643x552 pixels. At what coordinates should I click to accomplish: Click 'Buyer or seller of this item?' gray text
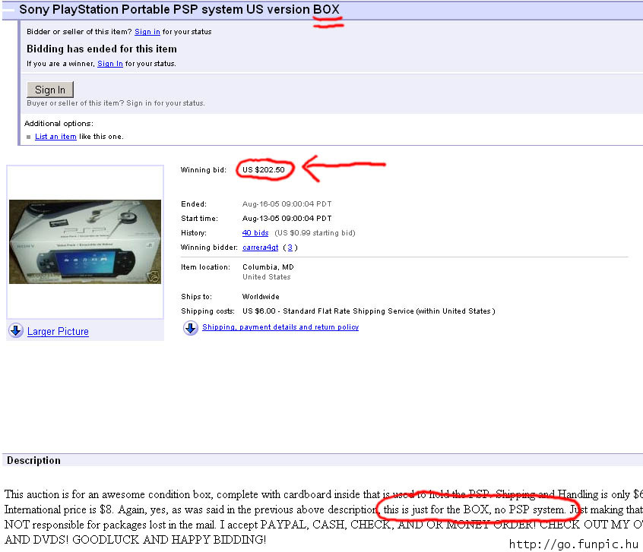tap(116, 103)
